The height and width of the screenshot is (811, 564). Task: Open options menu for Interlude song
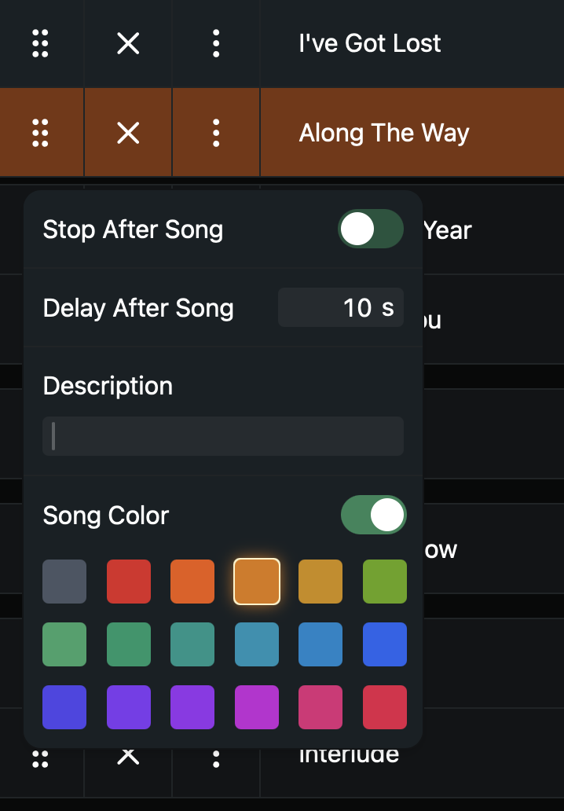pyautogui.click(x=216, y=758)
